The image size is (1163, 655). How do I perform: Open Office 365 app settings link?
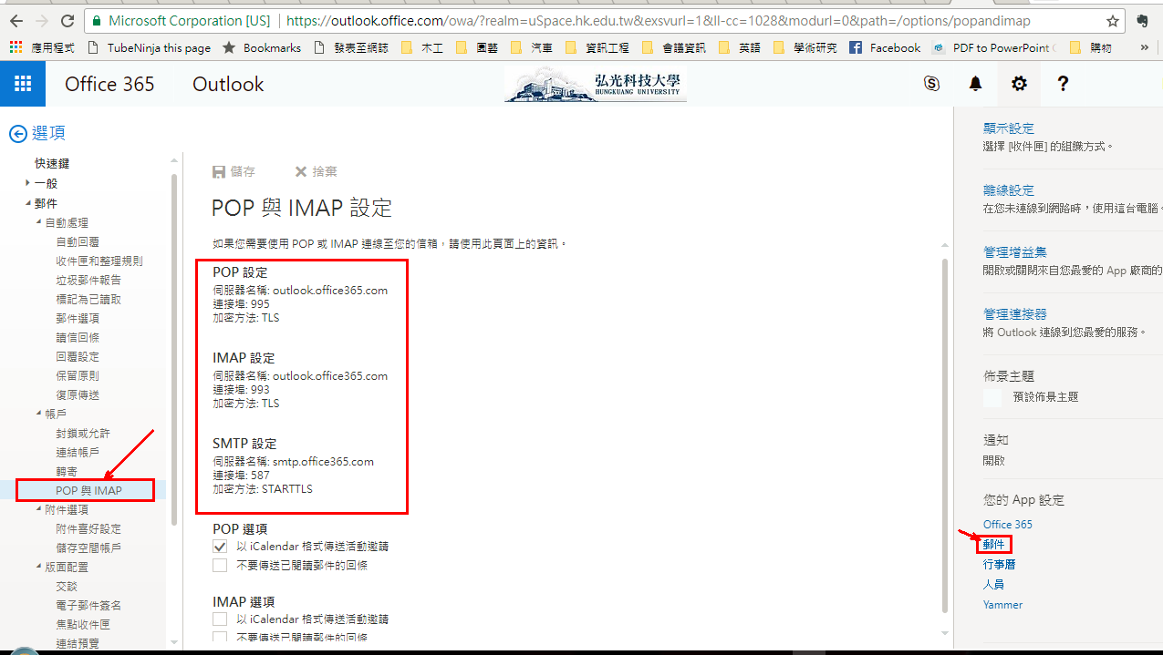(x=1008, y=525)
